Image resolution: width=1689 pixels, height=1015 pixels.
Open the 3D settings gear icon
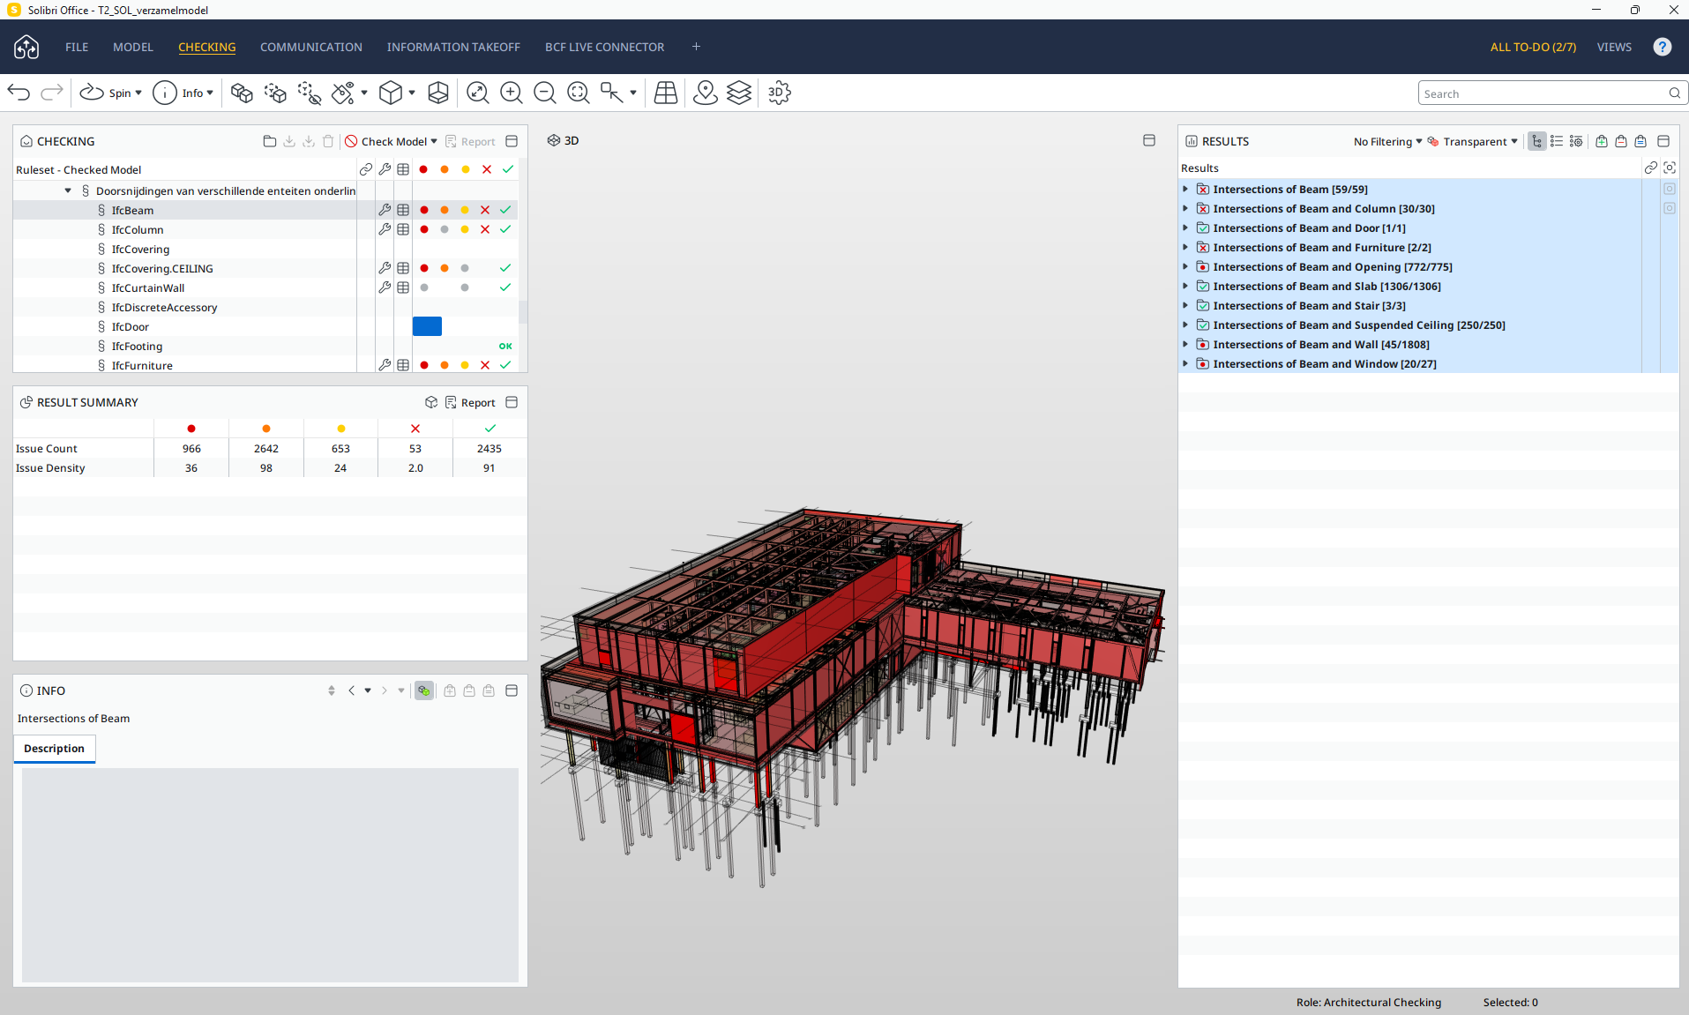click(779, 93)
